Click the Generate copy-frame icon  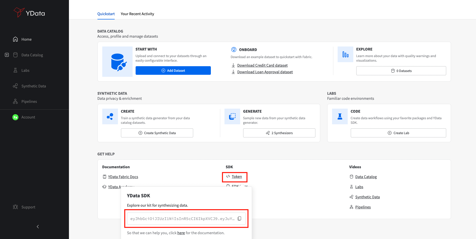coord(232,116)
